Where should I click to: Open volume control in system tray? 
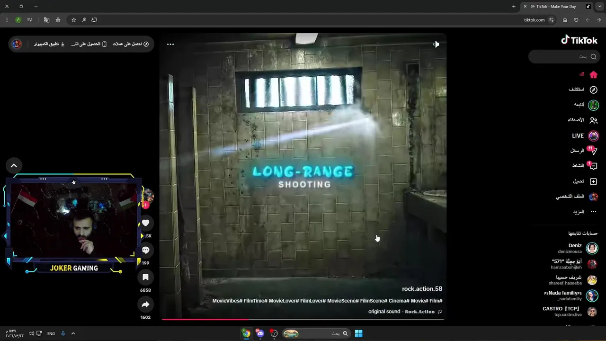coord(31,333)
